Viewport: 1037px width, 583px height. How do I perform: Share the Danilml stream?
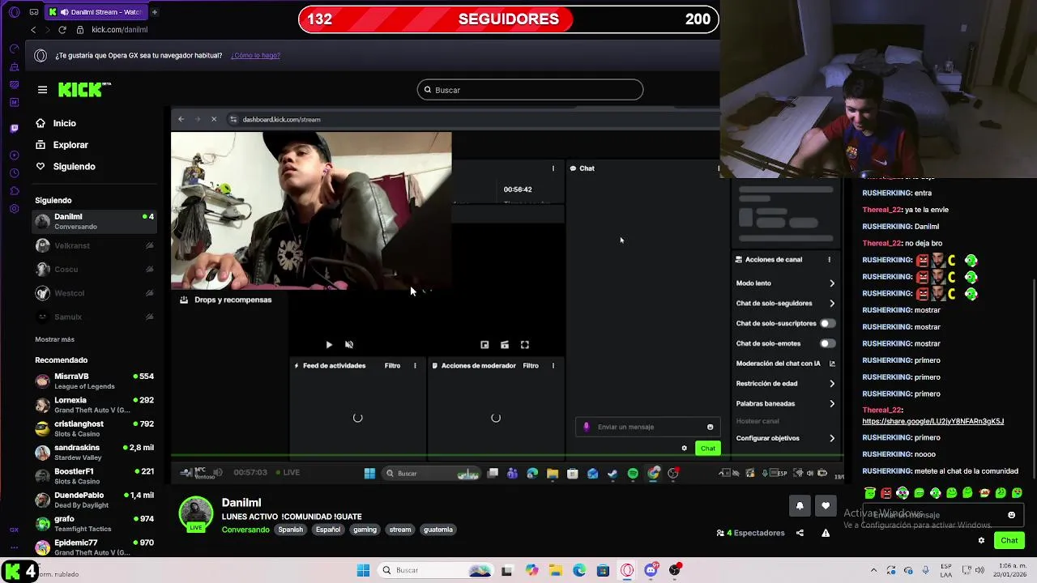(800, 533)
